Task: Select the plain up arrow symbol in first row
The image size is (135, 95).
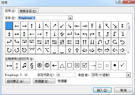Action: [32, 26]
